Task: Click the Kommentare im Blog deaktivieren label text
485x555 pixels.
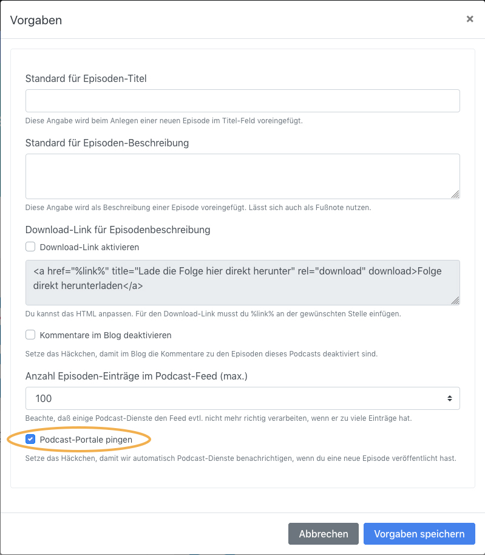Action: (106, 335)
